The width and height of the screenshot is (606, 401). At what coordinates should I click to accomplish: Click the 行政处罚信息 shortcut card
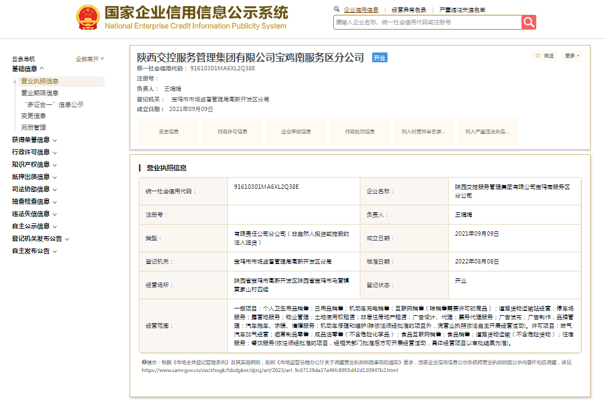coord(360,131)
